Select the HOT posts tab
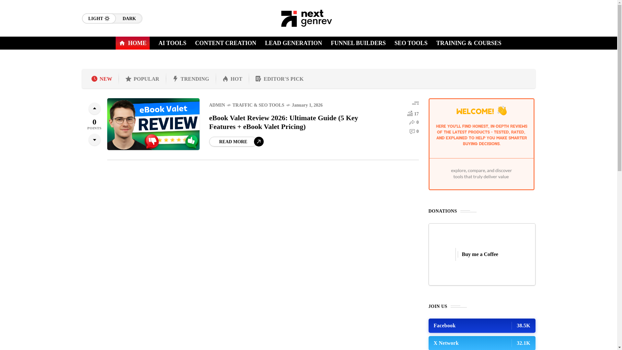This screenshot has width=622, height=350. [x=232, y=79]
